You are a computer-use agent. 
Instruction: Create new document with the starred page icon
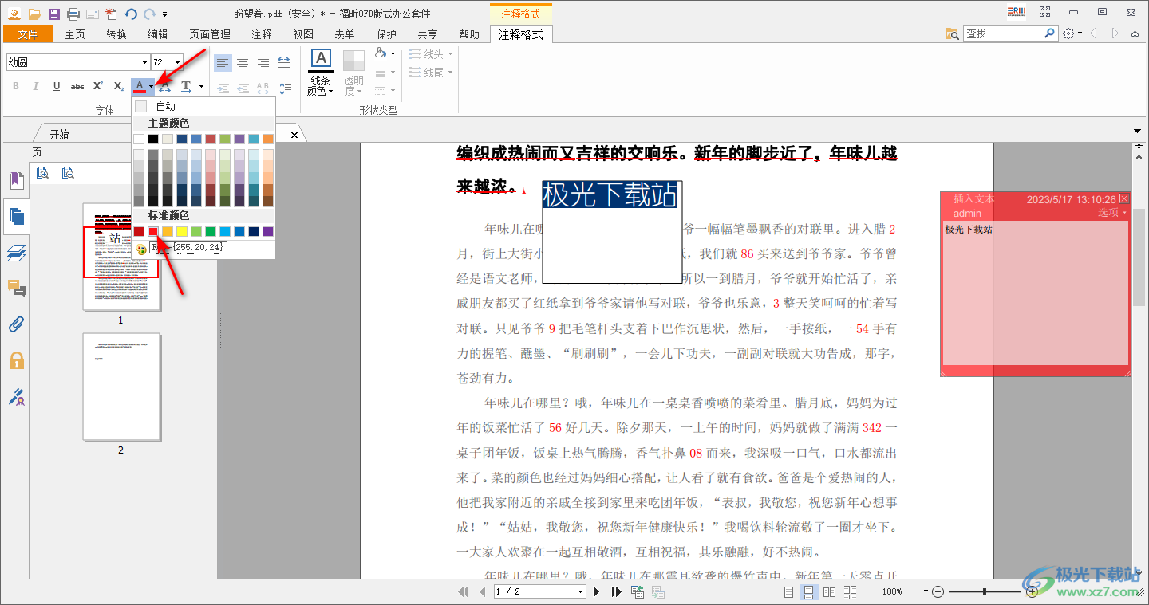click(111, 14)
